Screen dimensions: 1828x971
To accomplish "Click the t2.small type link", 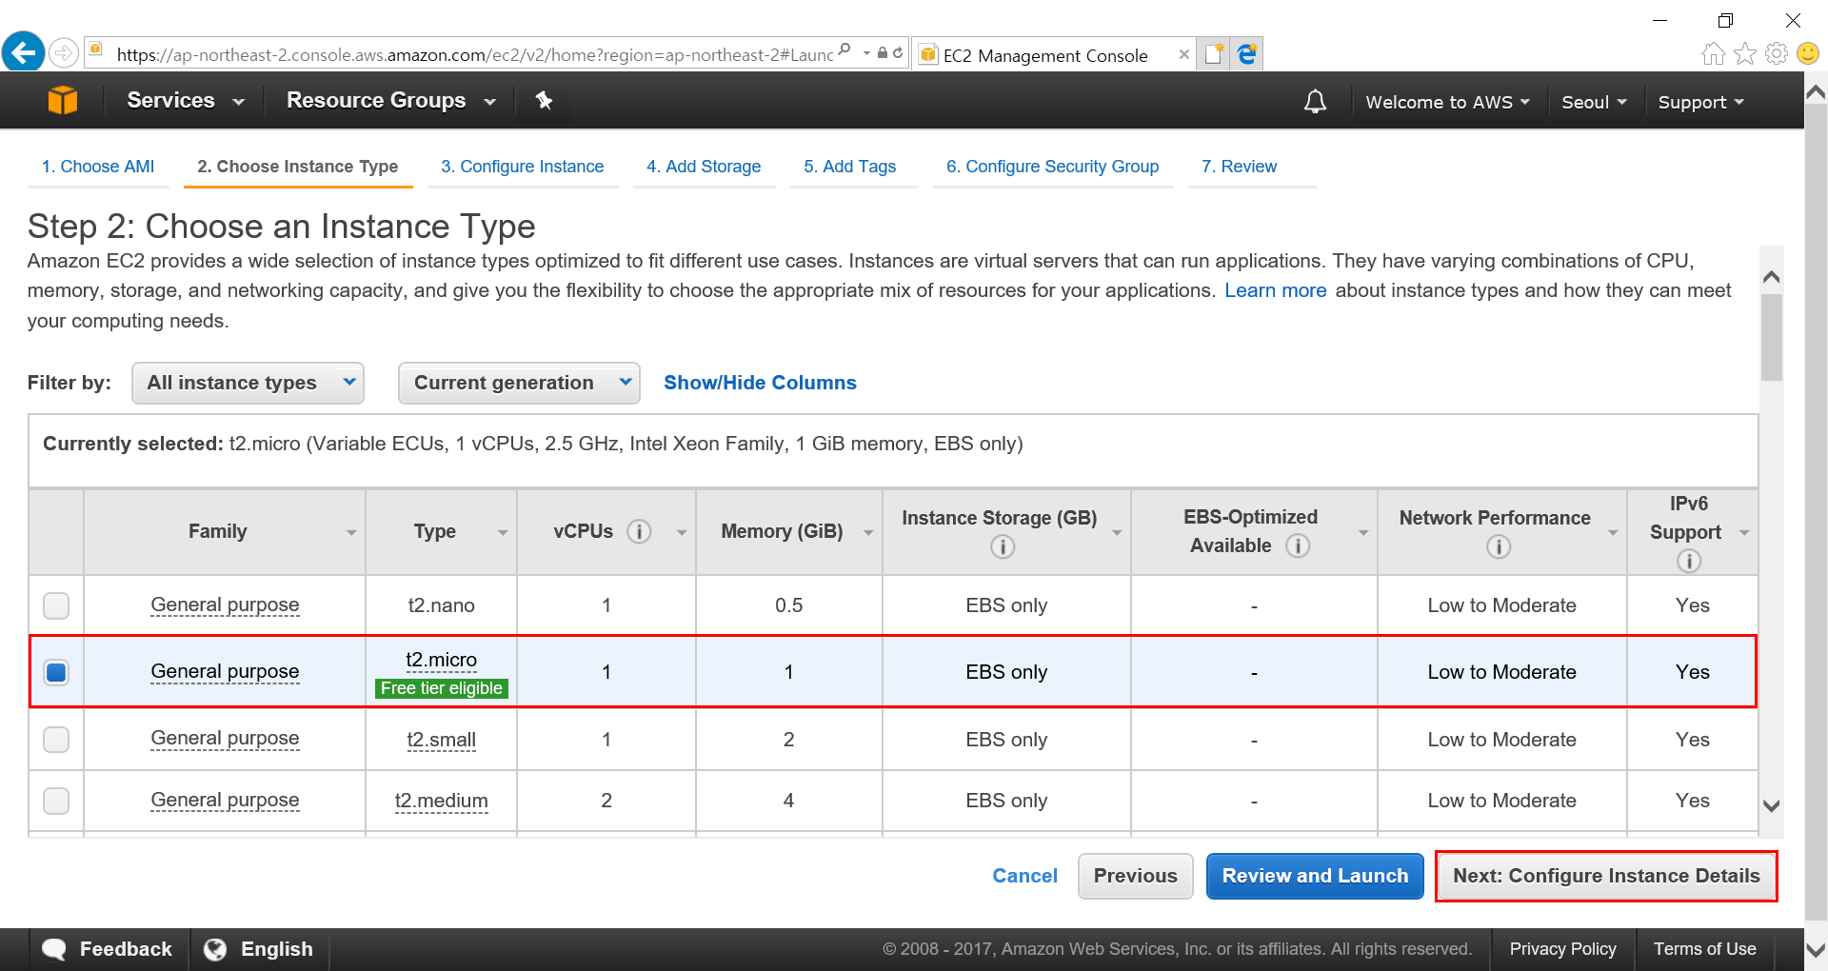I will coord(441,740).
